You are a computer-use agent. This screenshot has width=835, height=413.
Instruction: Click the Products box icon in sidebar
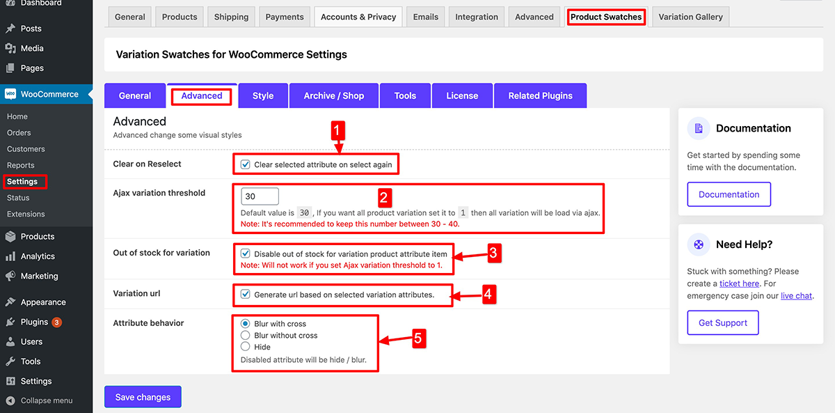click(x=10, y=236)
